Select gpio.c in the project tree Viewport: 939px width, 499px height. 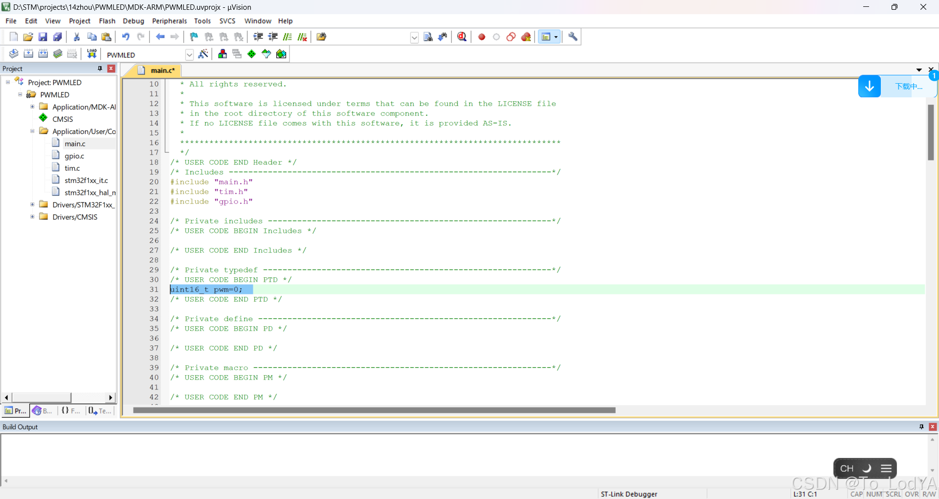click(74, 156)
